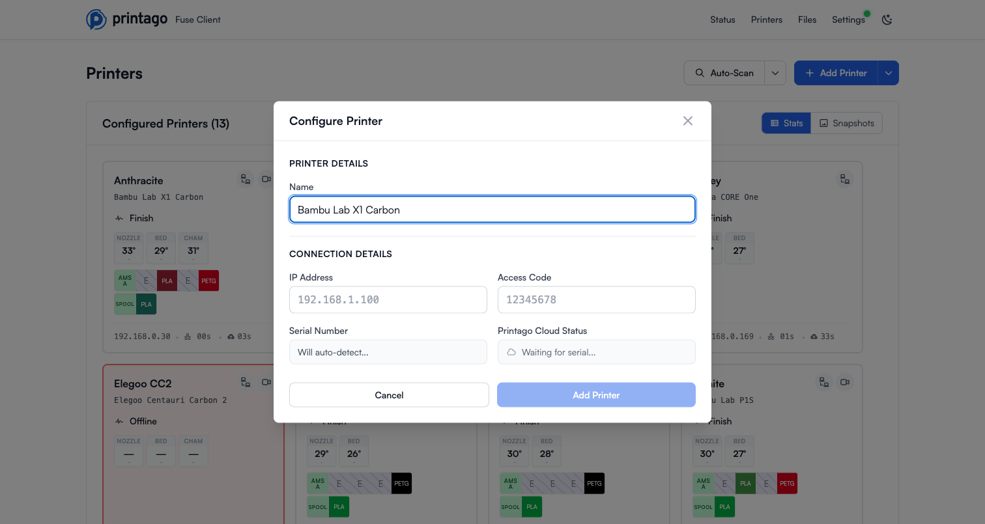Click Anthracite's 29° bed temperature
Image resolution: width=985 pixels, height=524 pixels.
tap(161, 251)
